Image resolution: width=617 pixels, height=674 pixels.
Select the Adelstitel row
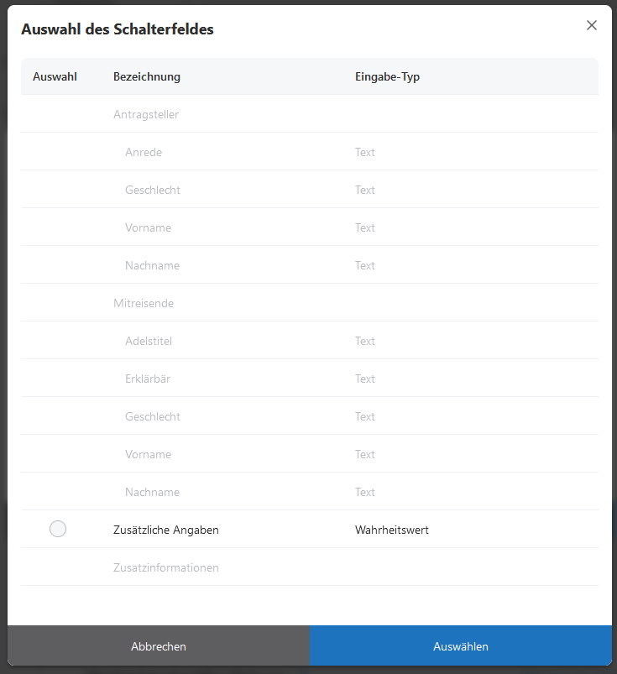click(149, 341)
